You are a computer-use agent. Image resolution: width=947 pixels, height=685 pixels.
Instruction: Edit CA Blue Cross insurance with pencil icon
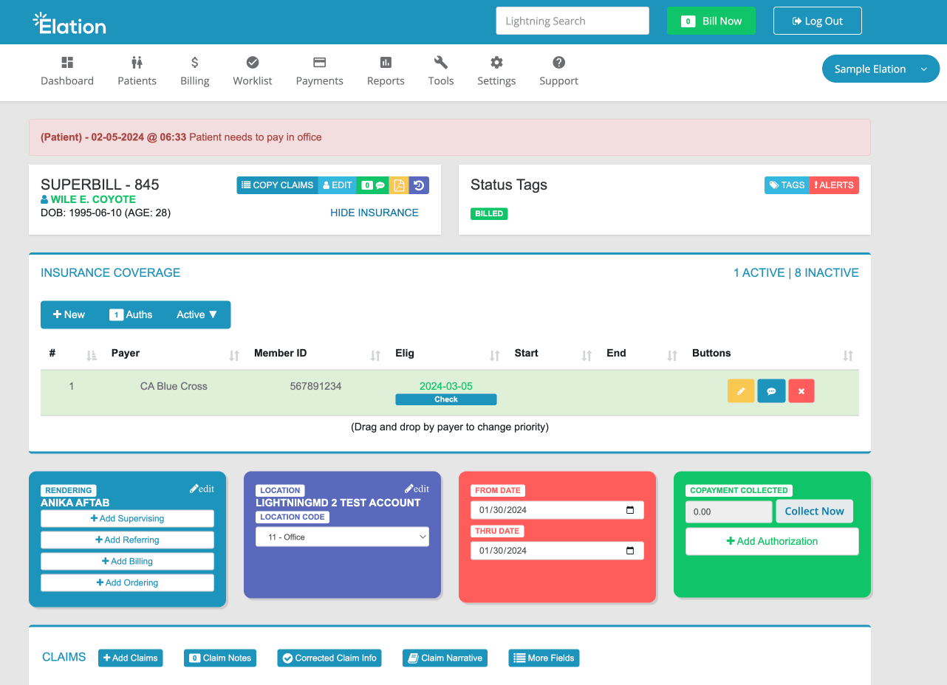(x=741, y=391)
